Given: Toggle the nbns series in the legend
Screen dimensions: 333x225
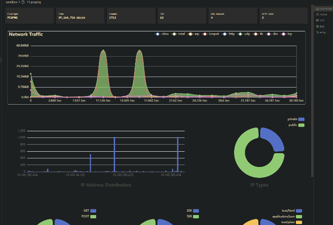Looking at the screenshot, I should (x=162, y=34).
